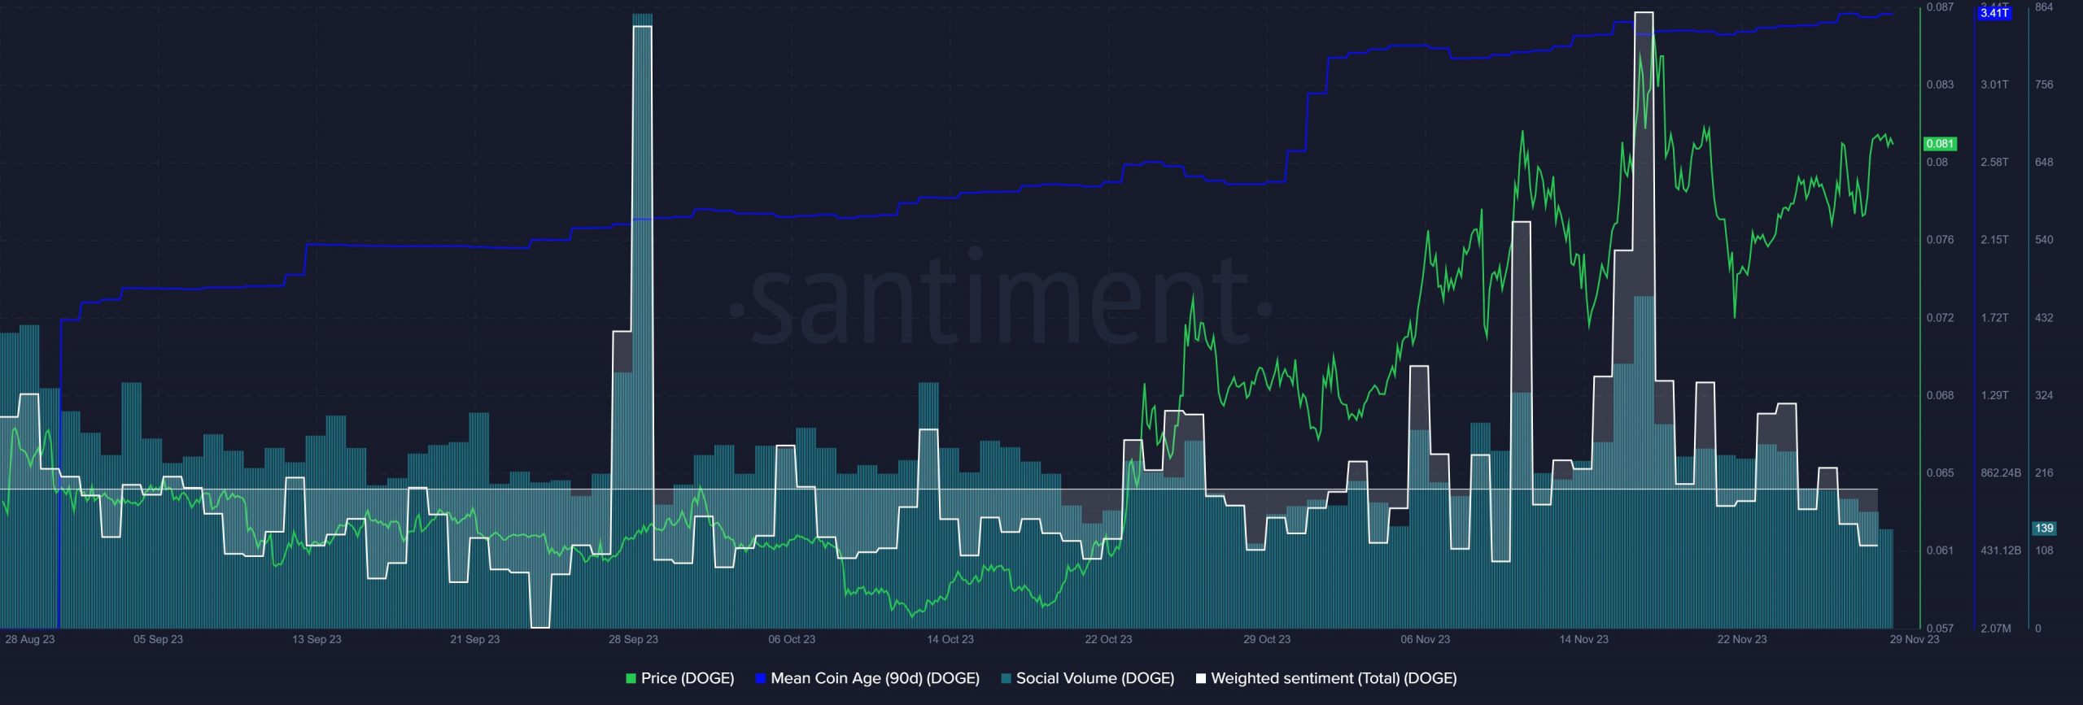Viewport: 2083px width, 705px height.
Task: Click the 06 Nov 23 date label
Action: click(x=1426, y=639)
